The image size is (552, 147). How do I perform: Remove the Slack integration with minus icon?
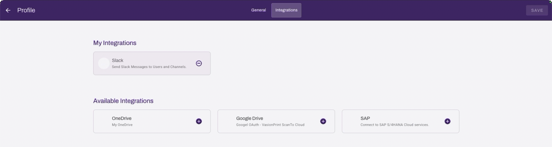(199, 63)
